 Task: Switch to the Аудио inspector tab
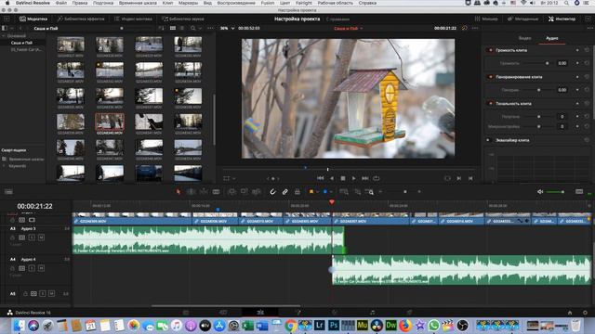(x=551, y=38)
